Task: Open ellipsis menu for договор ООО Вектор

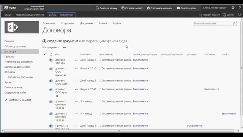Action: tap(76, 68)
